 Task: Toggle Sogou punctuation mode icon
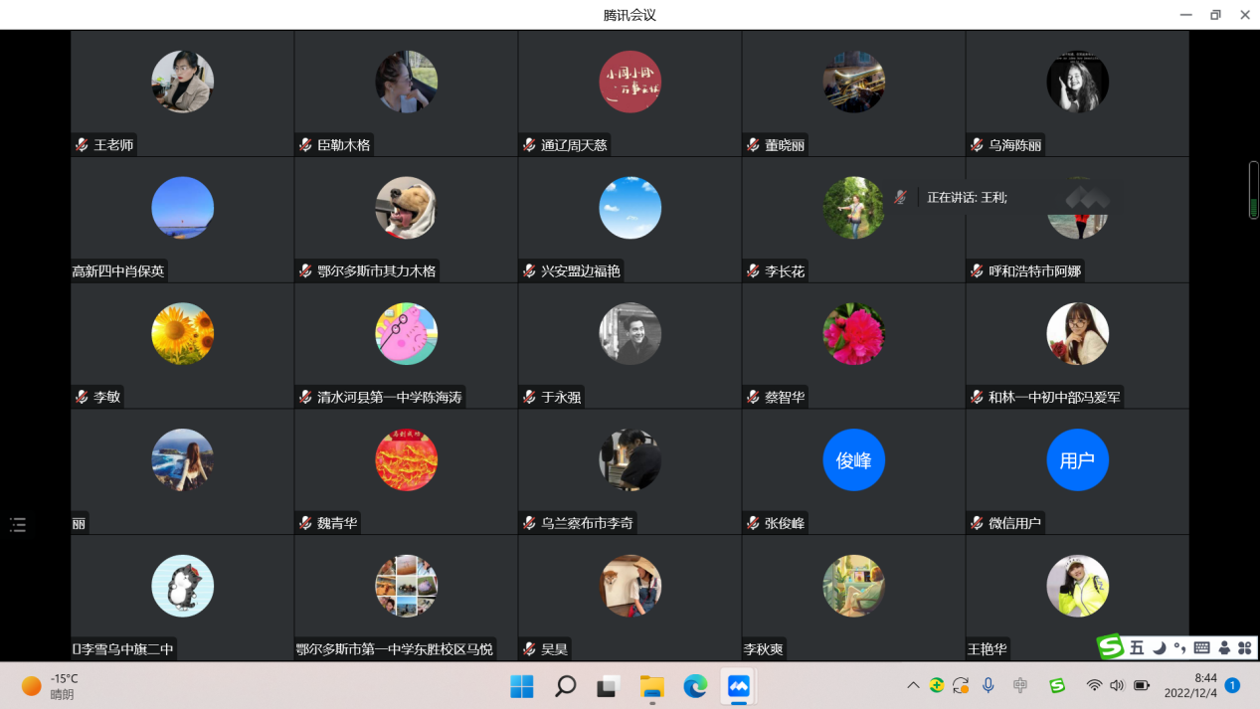point(1180,648)
